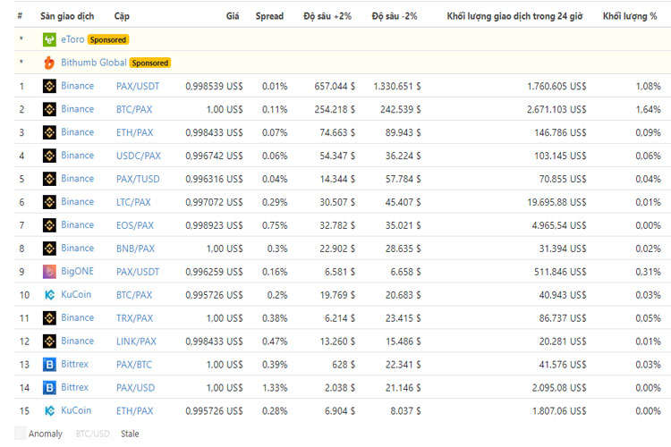The width and height of the screenshot is (671, 447).
Task: Click KuCoin logo in ETH/PAX row 15
Action: [x=49, y=410]
